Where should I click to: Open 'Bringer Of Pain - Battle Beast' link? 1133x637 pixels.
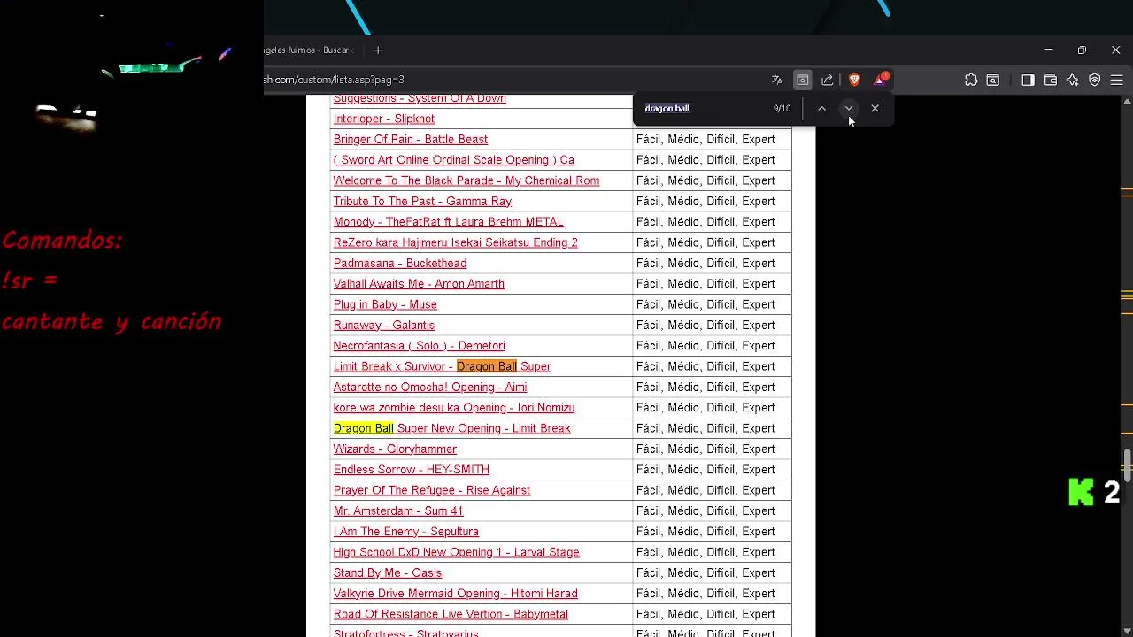tap(411, 139)
